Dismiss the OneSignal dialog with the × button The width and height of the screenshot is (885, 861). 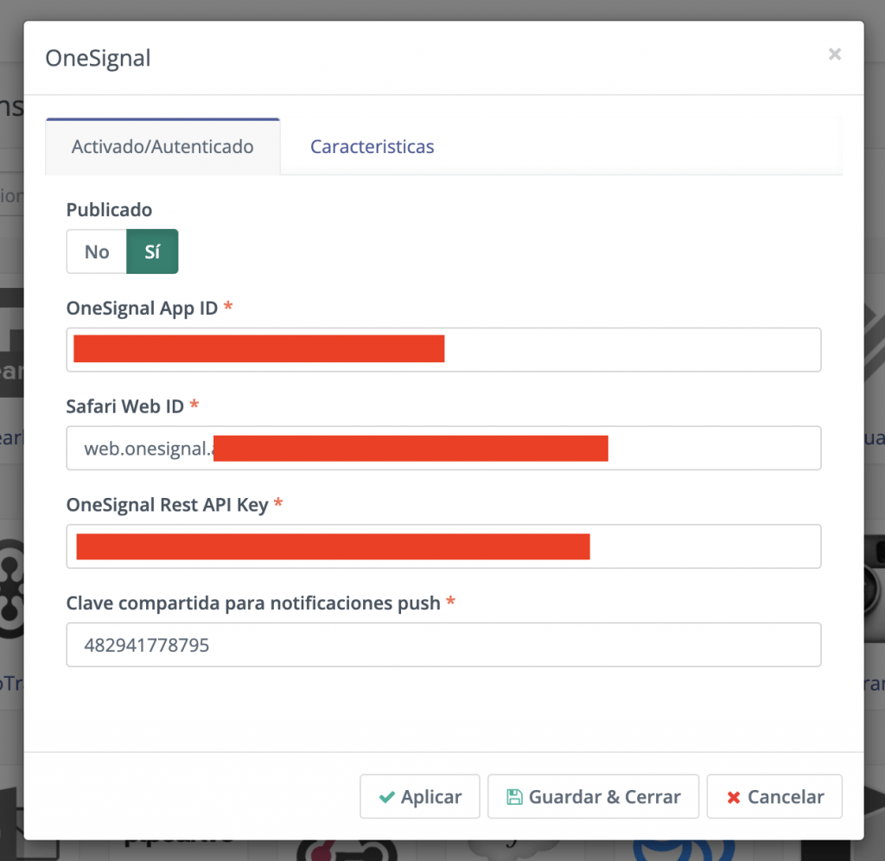pos(835,54)
